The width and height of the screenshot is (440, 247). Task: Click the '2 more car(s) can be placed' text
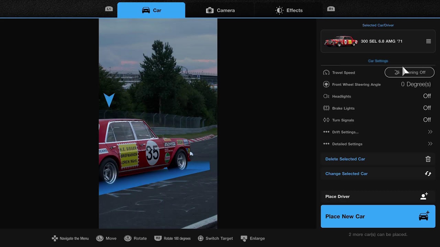378,235
